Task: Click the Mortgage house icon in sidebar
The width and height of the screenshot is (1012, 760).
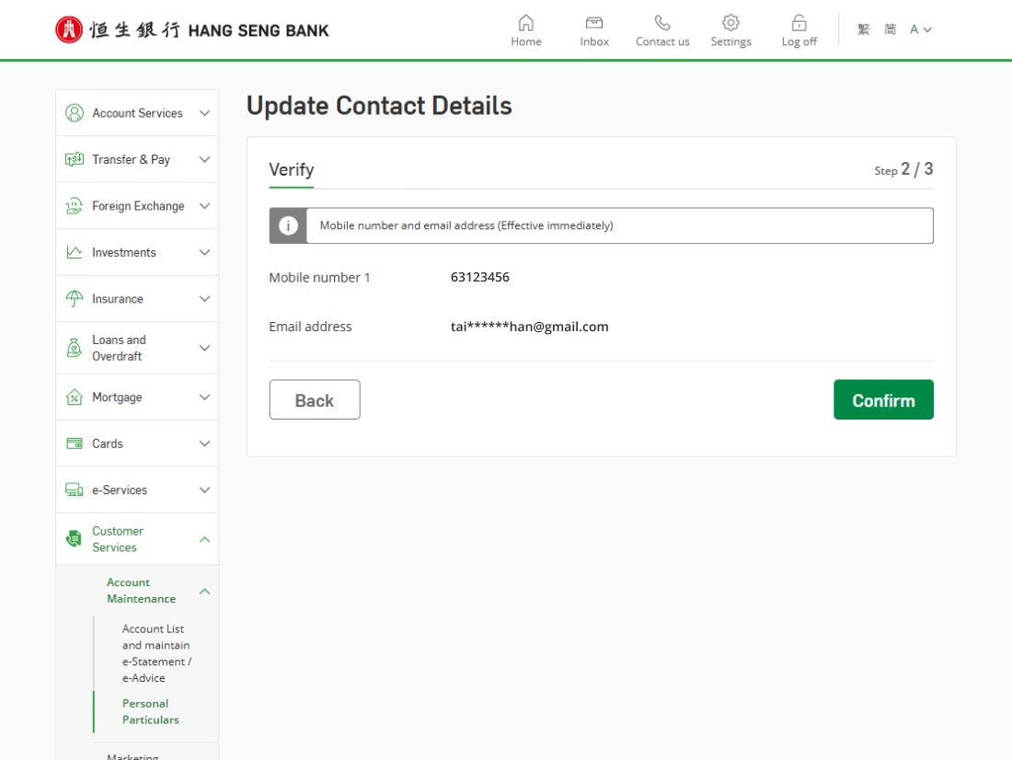Action: pyautogui.click(x=75, y=397)
